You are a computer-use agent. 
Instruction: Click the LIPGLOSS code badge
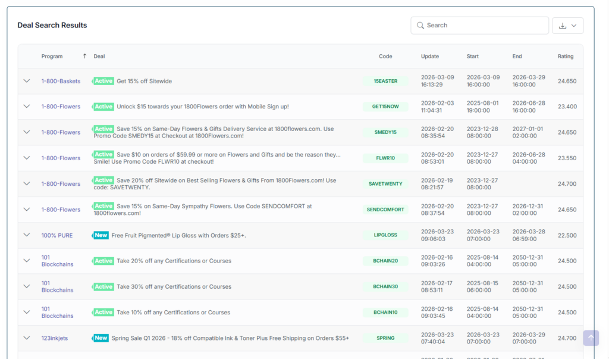[x=385, y=235]
